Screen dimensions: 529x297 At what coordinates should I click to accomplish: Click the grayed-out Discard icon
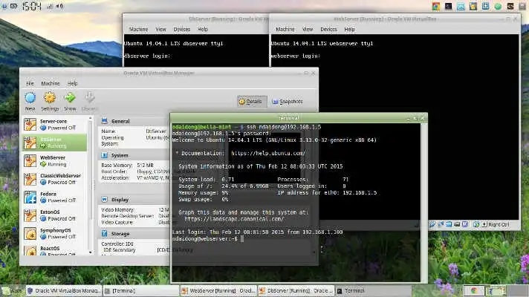[x=90, y=99]
